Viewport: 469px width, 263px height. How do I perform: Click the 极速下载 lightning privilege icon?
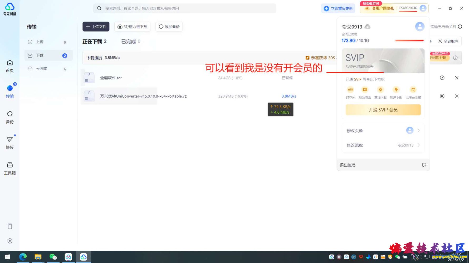coord(396,90)
